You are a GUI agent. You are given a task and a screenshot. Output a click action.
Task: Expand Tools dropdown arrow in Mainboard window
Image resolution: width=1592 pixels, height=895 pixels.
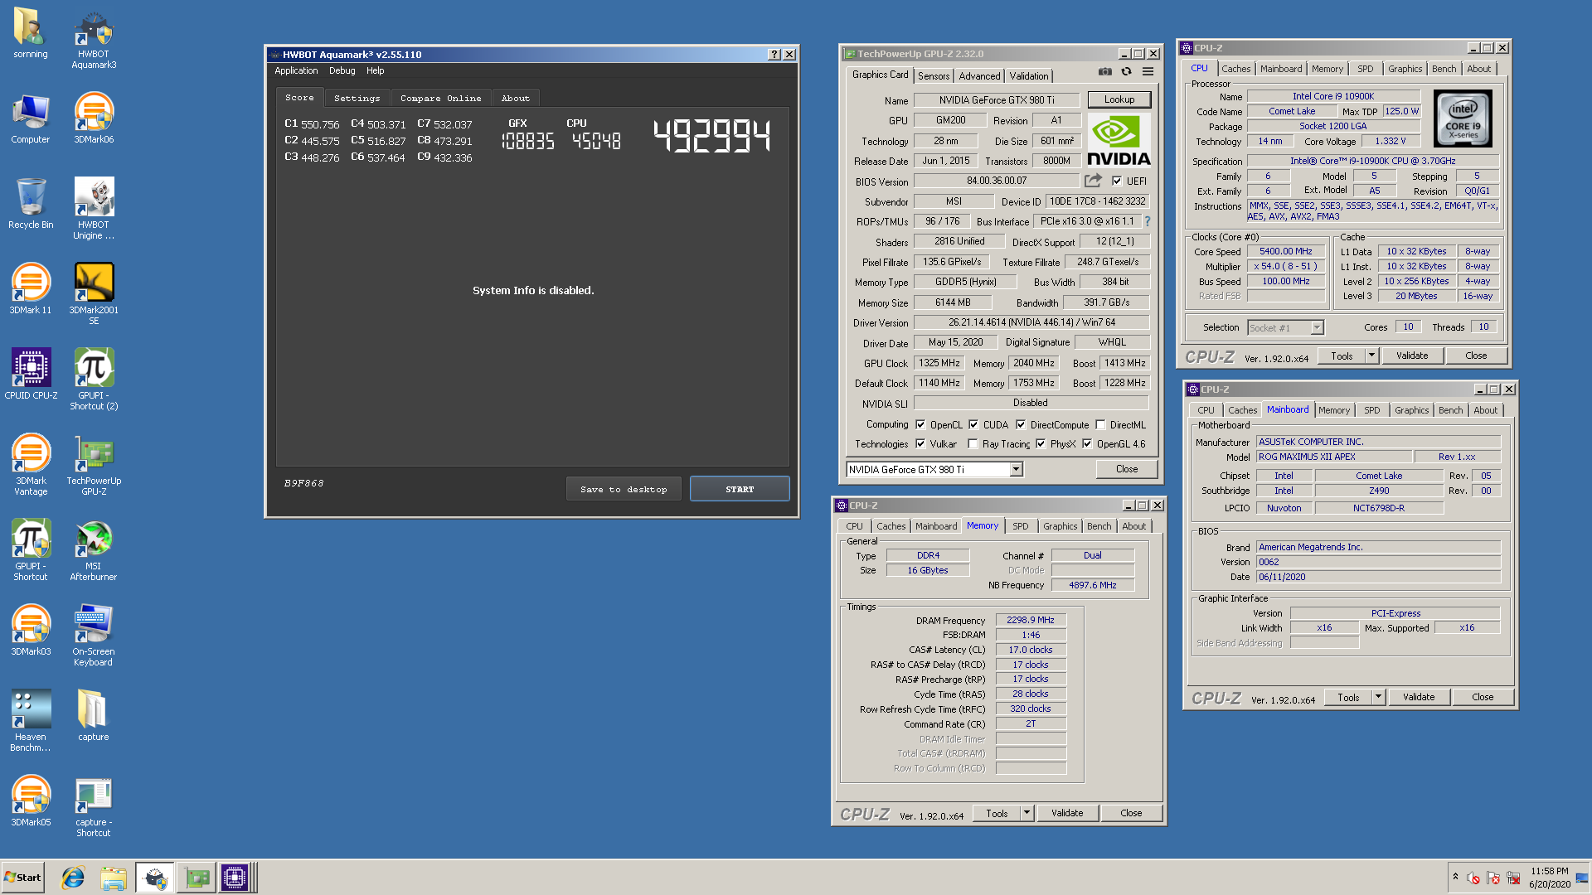coord(1378,697)
